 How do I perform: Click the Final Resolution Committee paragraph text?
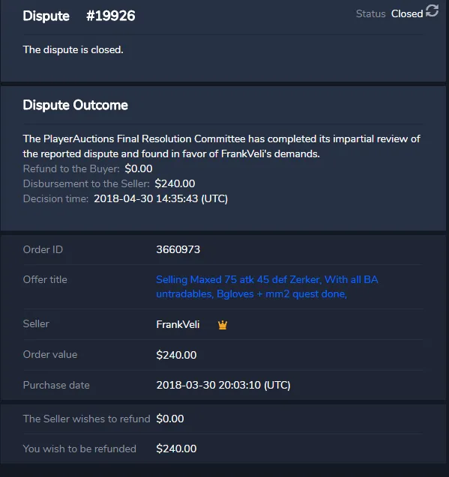221,146
